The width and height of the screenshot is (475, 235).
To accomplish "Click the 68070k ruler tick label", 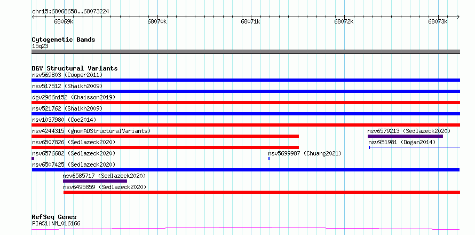I will point(157,21).
